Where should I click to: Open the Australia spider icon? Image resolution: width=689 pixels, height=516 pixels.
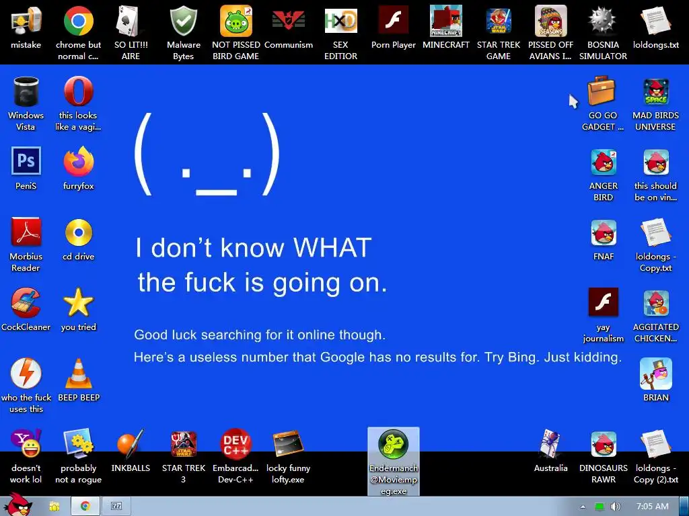[x=550, y=451]
